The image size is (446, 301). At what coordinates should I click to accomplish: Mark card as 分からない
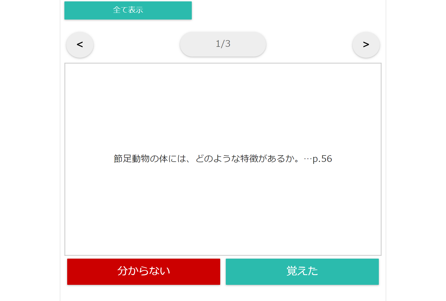[x=144, y=271]
